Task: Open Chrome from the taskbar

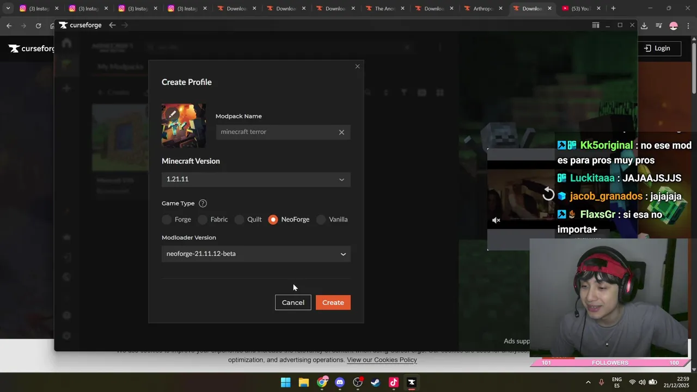Action: point(322,382)
